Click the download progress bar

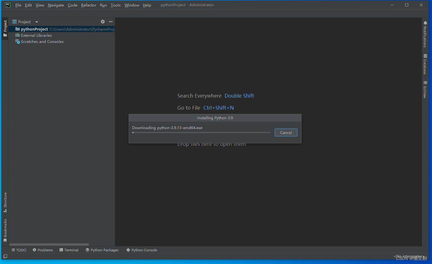(201, 132)
